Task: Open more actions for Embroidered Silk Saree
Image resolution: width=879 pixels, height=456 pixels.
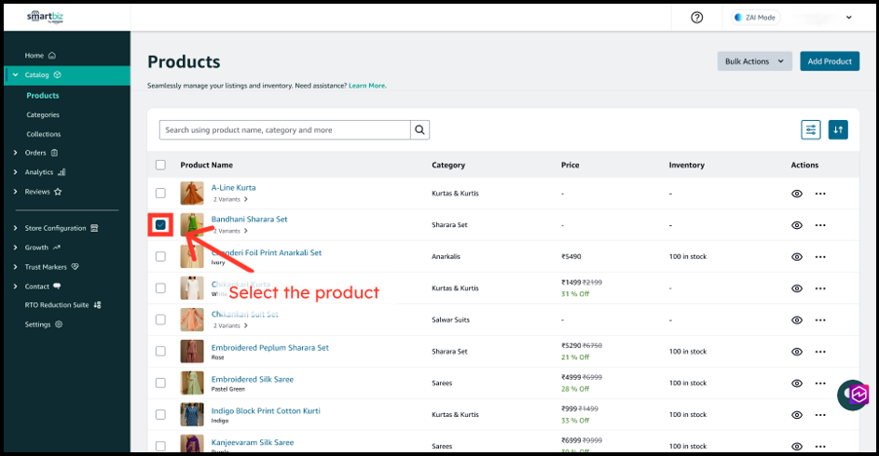Action: 820,383
